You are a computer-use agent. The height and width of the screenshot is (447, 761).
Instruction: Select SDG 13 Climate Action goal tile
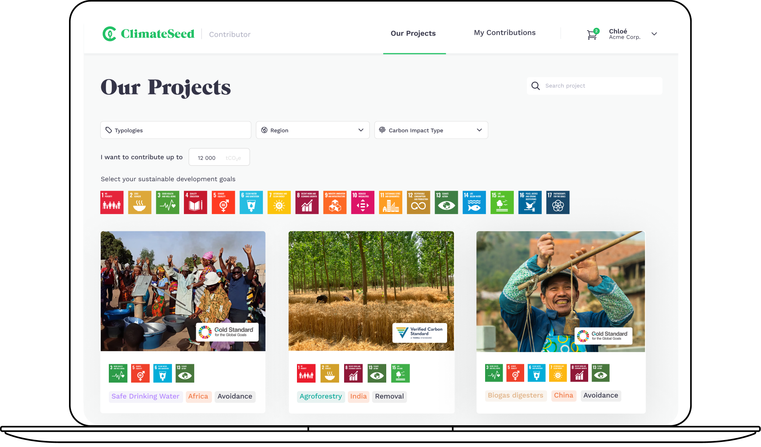[446, 202]
